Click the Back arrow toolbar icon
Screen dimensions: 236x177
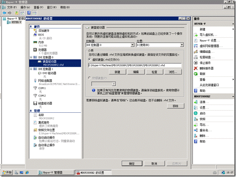point(4,13)
